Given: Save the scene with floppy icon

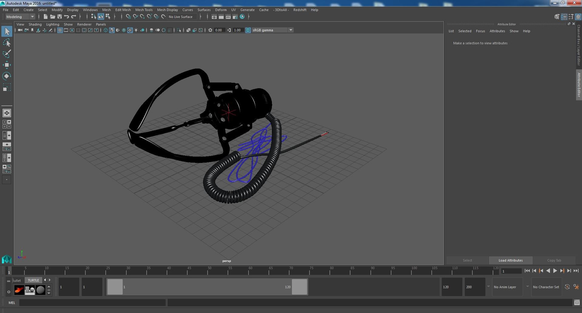Looking at the screenshot, I should click(59, 17).
